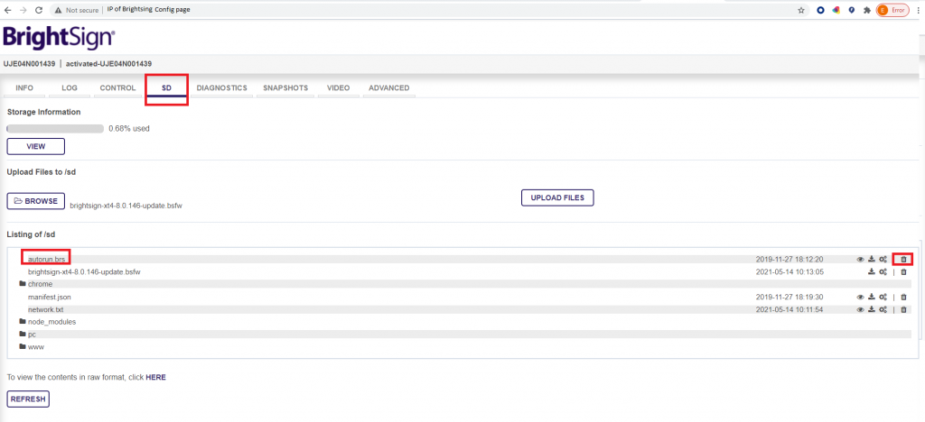Image resolution: width=925 pixels, height=422 pixels.
Task: Expand the www folder
Action: click(x=36, y=346)
